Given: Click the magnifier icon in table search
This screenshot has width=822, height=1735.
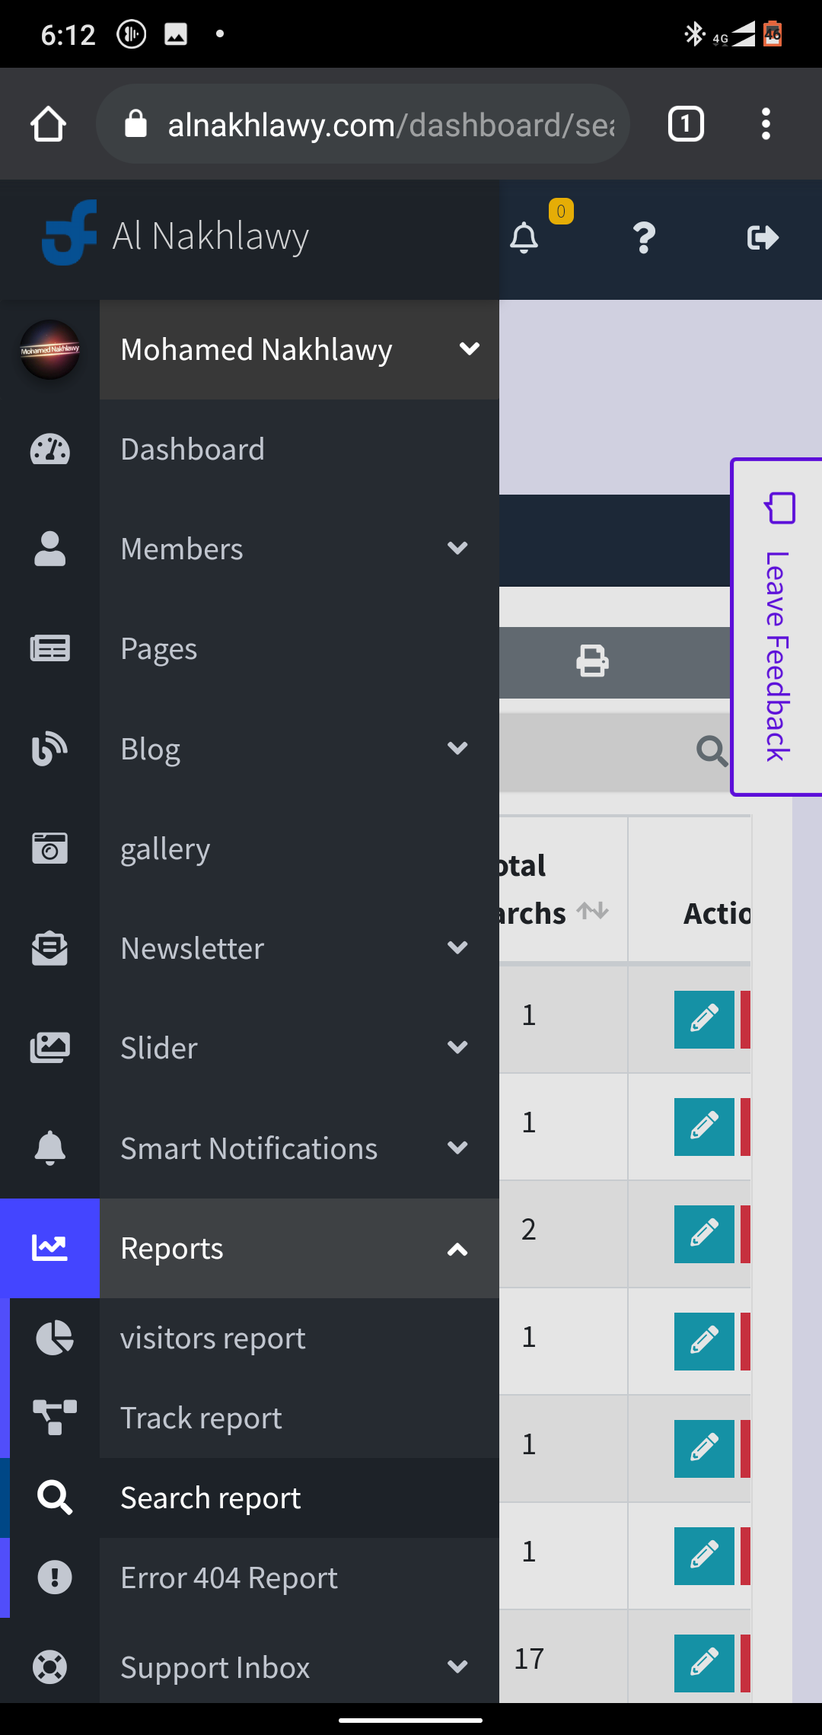Looking at the screenshot, I should (711, 751).
